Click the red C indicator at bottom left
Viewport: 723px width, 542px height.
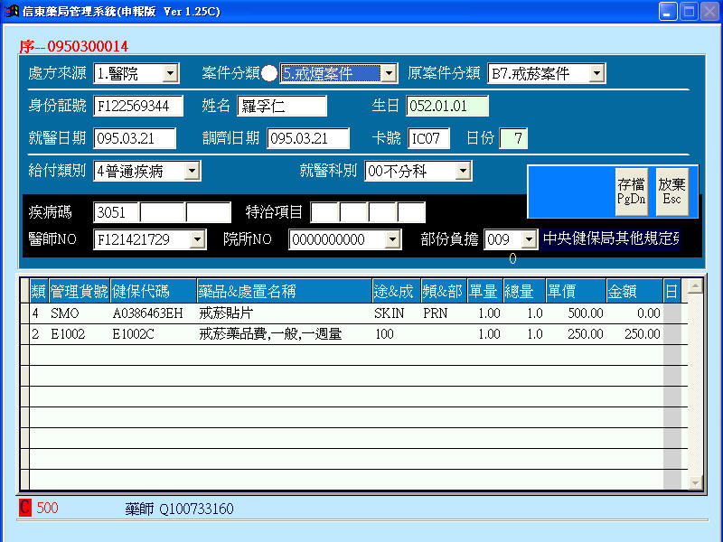(x=24, y=509)
